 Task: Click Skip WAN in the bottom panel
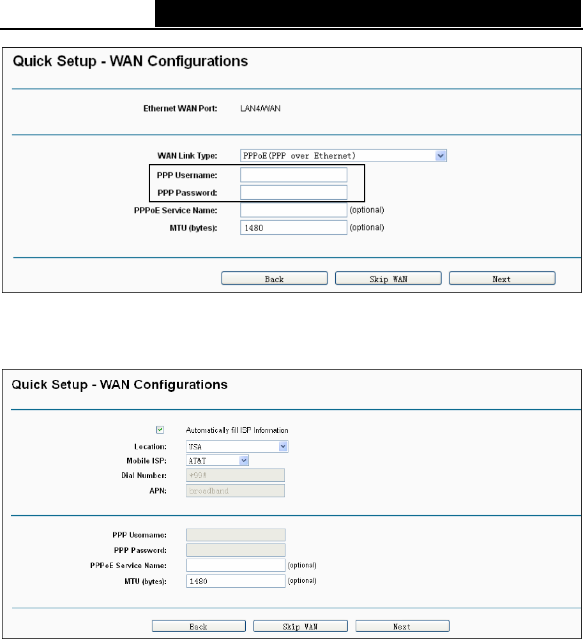pos(301,626)
